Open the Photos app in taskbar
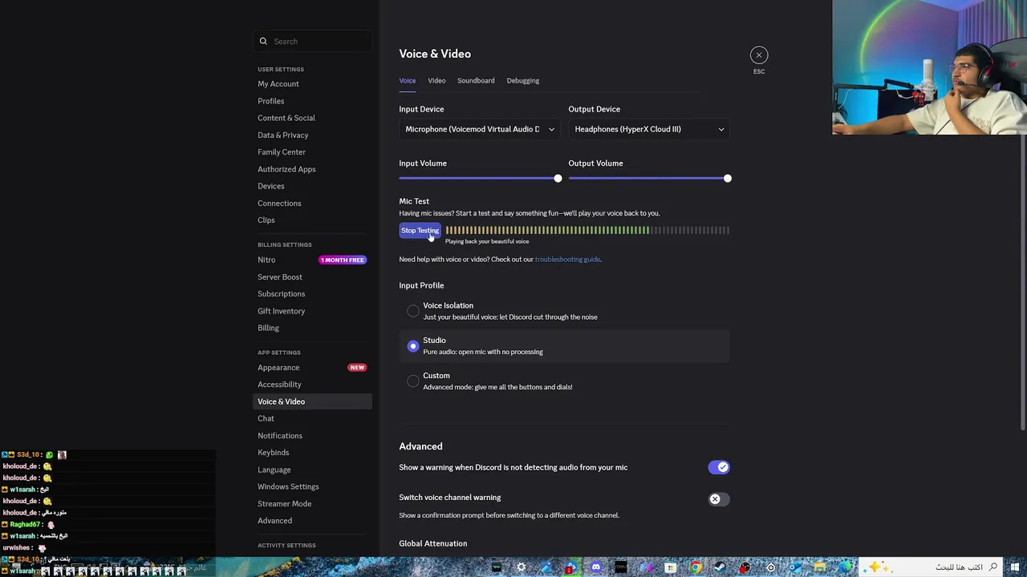The height and width of the screenshot is (577, 1027). [546, 567]
